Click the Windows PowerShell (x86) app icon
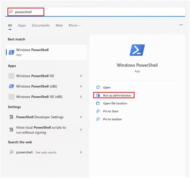190x178 pixels. tap(11, 86)
